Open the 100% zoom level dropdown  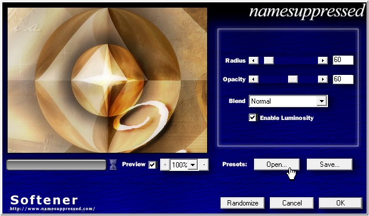coord(192,165)
